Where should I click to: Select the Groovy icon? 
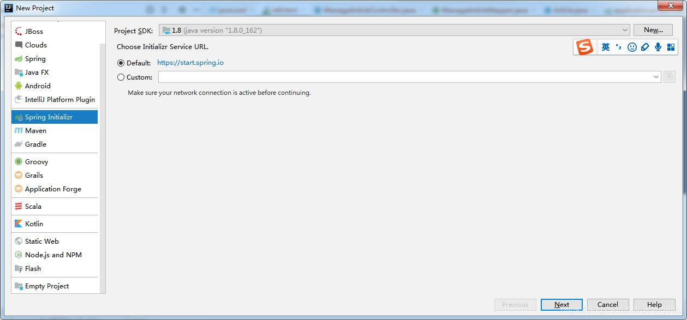coord(19,162)
